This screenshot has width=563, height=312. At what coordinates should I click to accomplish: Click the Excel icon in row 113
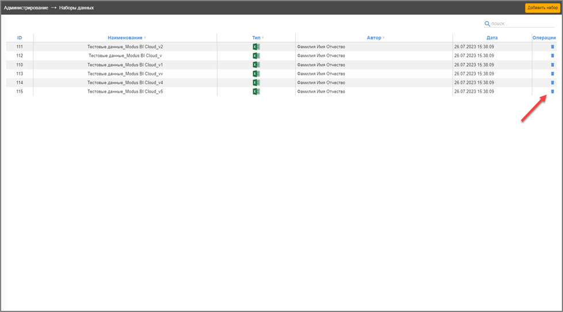pos(256,74)
